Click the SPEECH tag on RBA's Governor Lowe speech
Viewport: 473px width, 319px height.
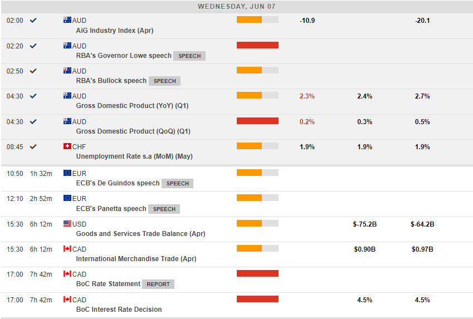coord(189,56)
